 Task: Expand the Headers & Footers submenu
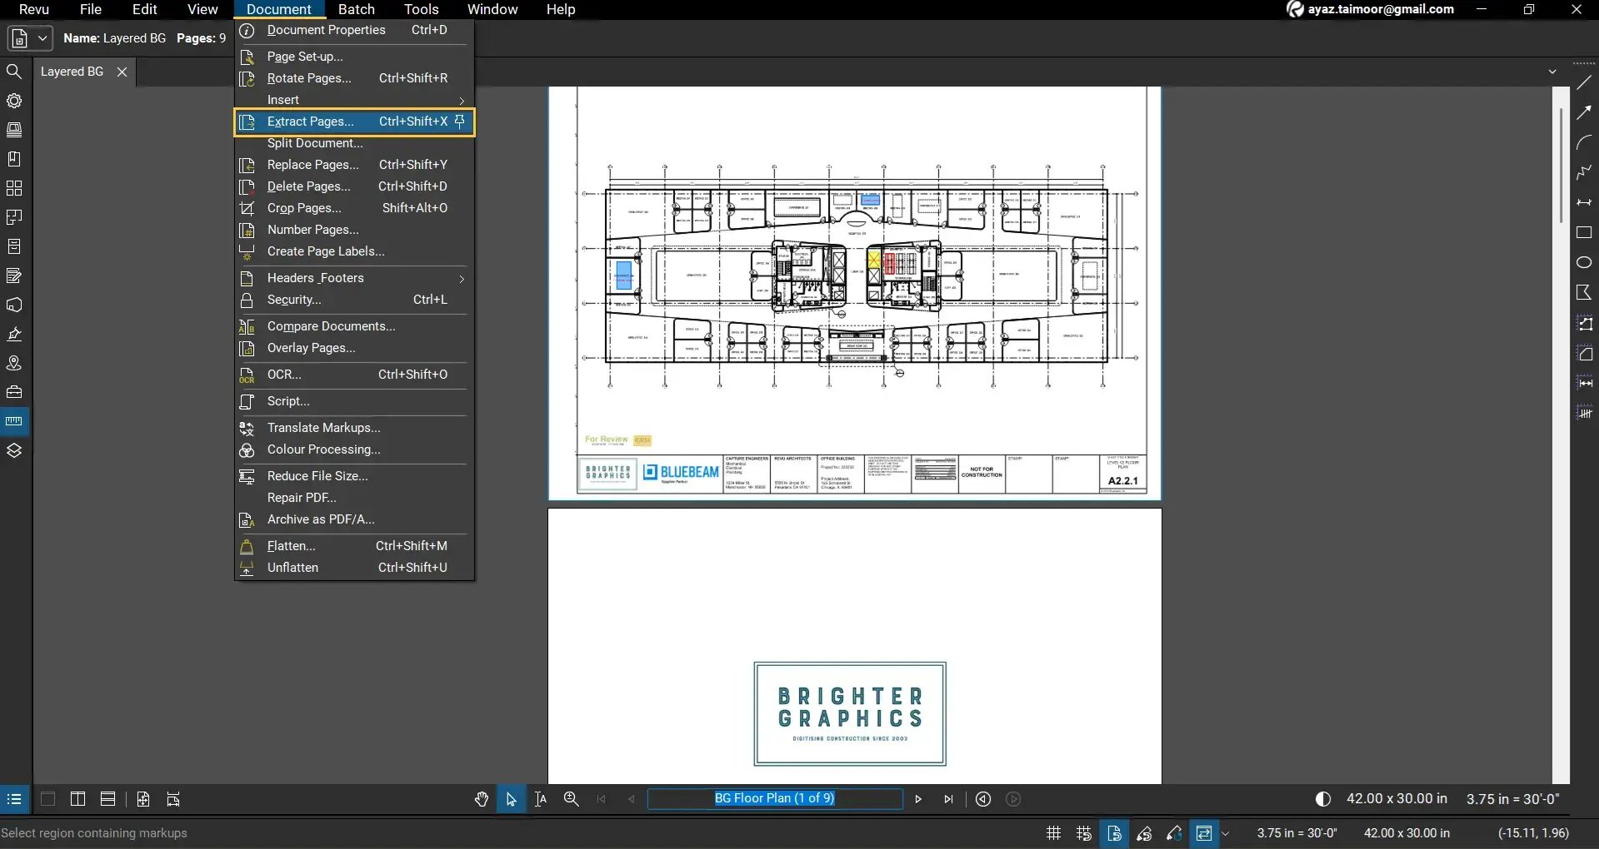pos(354,278)
